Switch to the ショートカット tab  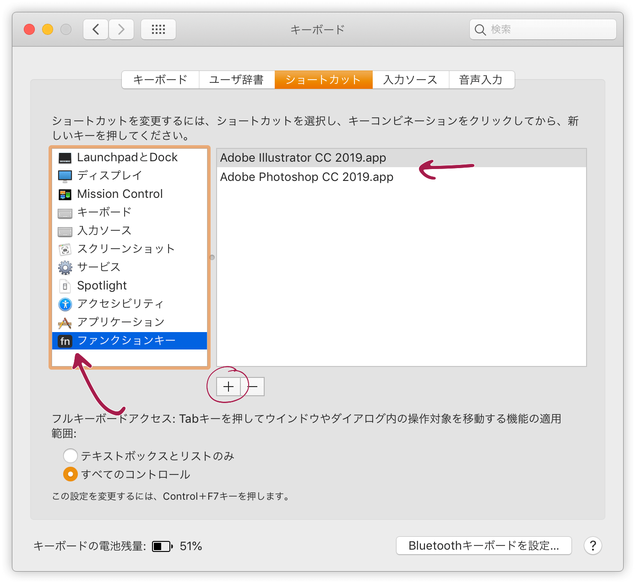[324, 80]
